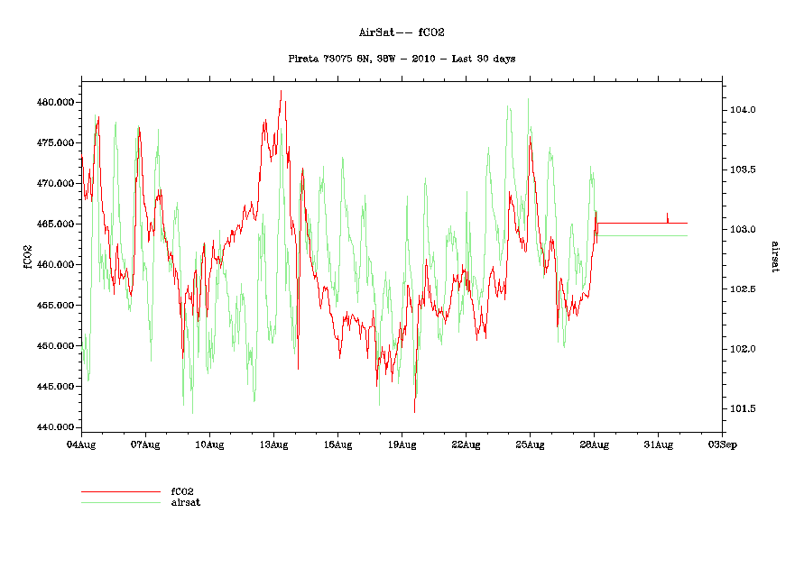This screenshot has height=568, width=804.
Task: Select the 19Aug x-axis date label
Action: click(x=402, y=444)
